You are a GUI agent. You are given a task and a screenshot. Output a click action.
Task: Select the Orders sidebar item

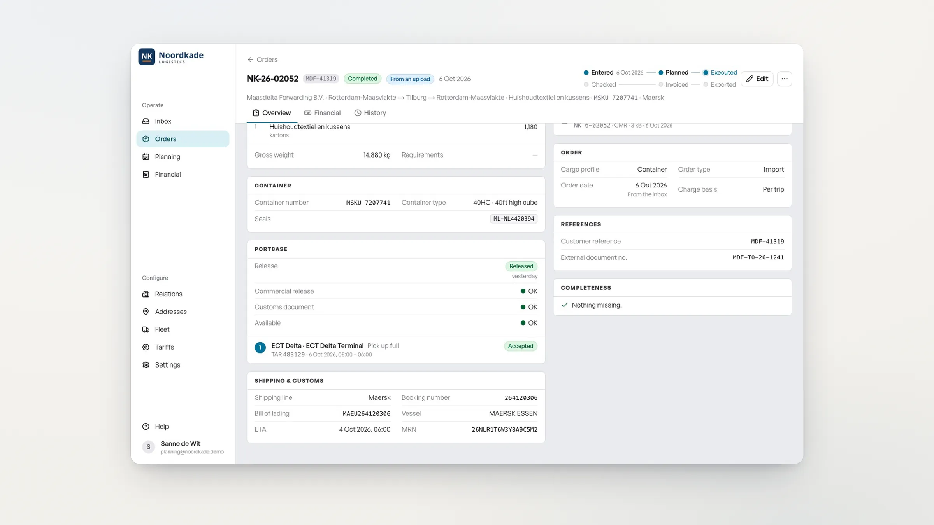coord(183,139)
